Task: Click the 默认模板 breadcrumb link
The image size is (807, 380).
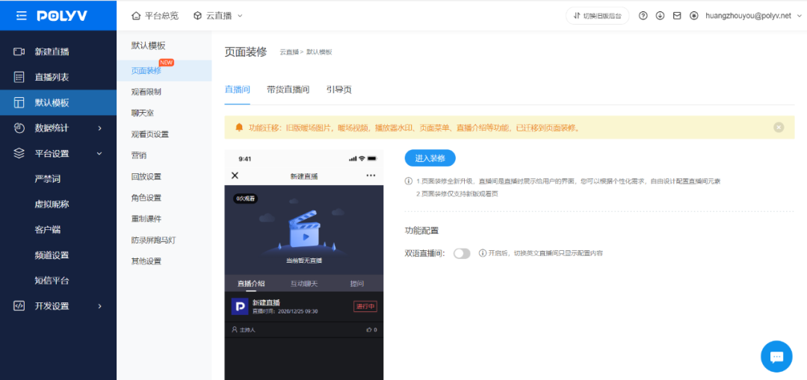Action: (320, 52)
